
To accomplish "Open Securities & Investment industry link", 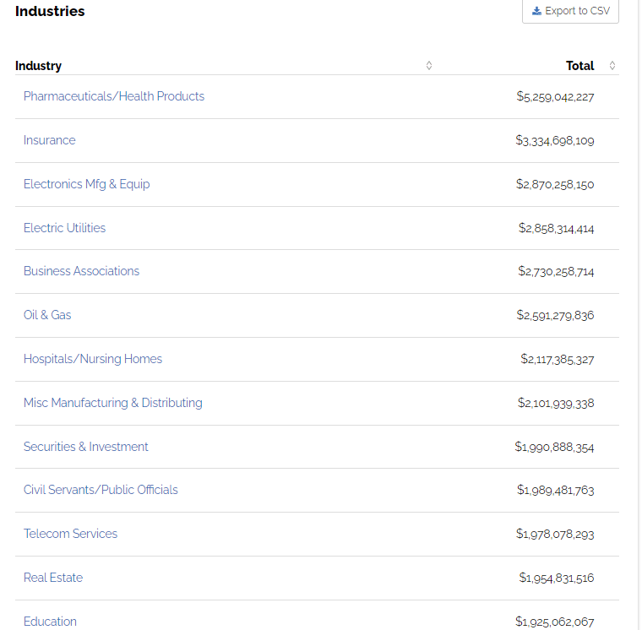I will (85, 447).
